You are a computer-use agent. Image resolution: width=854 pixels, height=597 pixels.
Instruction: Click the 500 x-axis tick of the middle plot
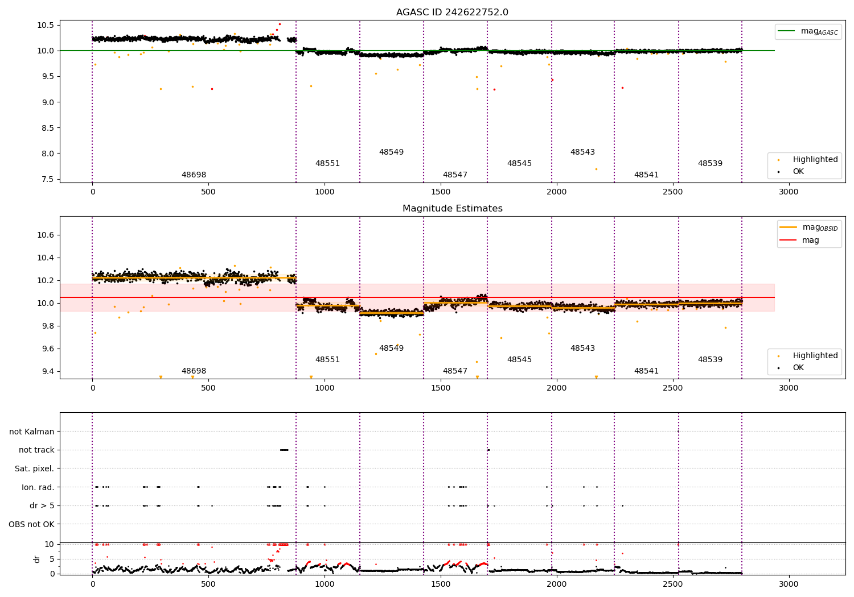(x=208, y=388)
